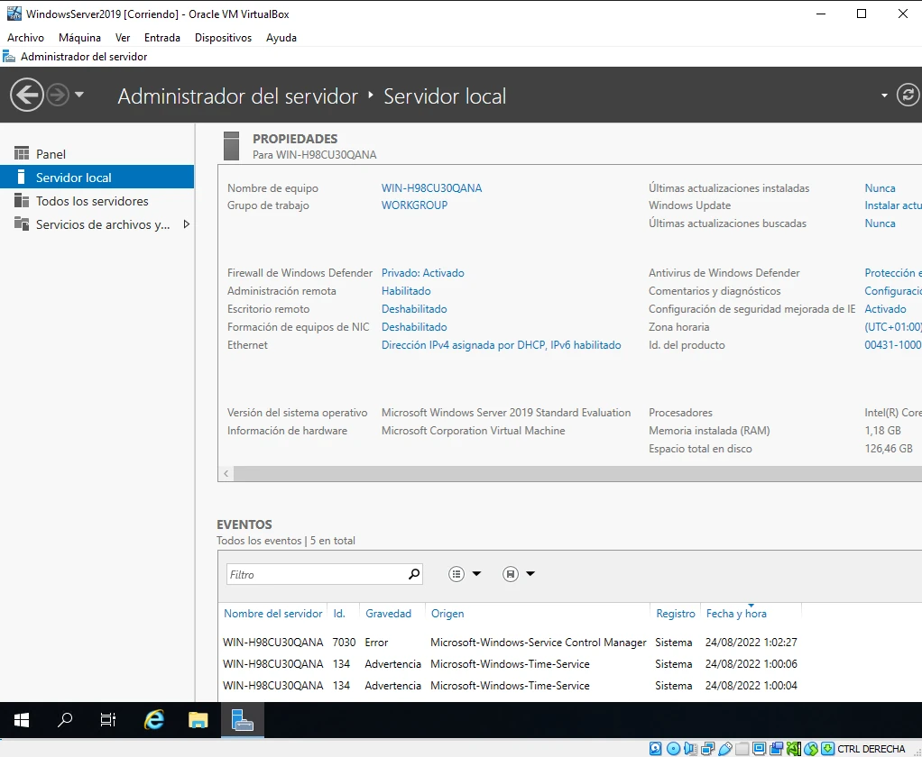Click VirtualBox recording status icon
The height and width of the screenshot is (757, 922).
pyautogui.click(x=777, y=748)
